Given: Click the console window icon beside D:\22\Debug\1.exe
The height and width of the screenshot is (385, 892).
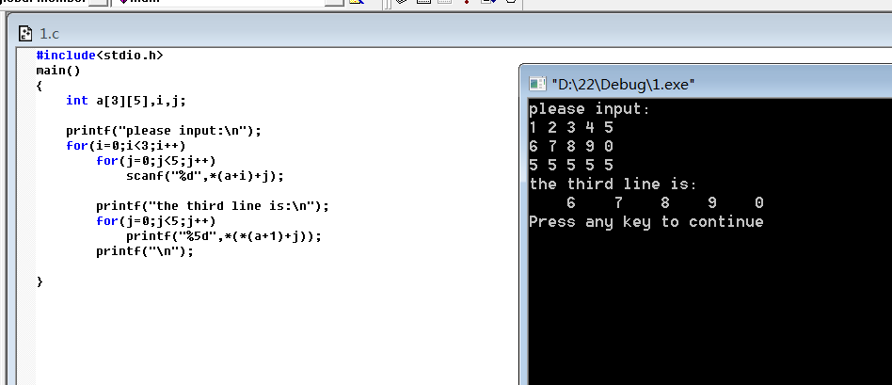Looking at the screenshot, I should (537, 84).
